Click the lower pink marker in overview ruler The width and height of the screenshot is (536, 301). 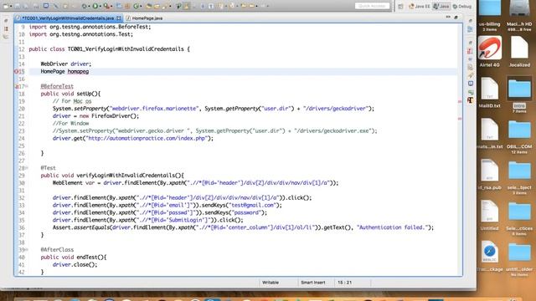[x=460, y=119]
